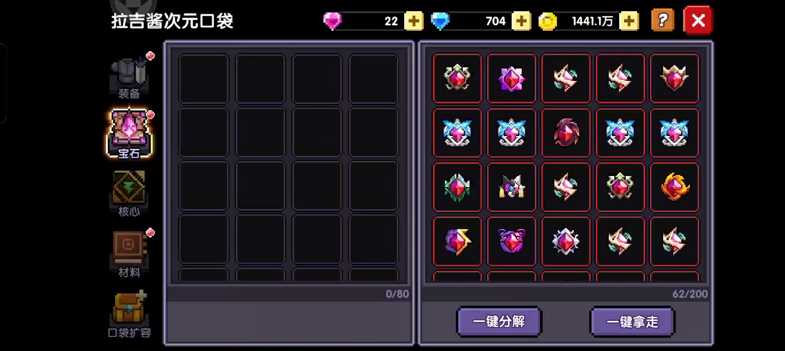Image resolution: width=785 pixels, height=351 pixels.
Task: Select the 宝石 gem tab
Action: [x=129, y=134]
